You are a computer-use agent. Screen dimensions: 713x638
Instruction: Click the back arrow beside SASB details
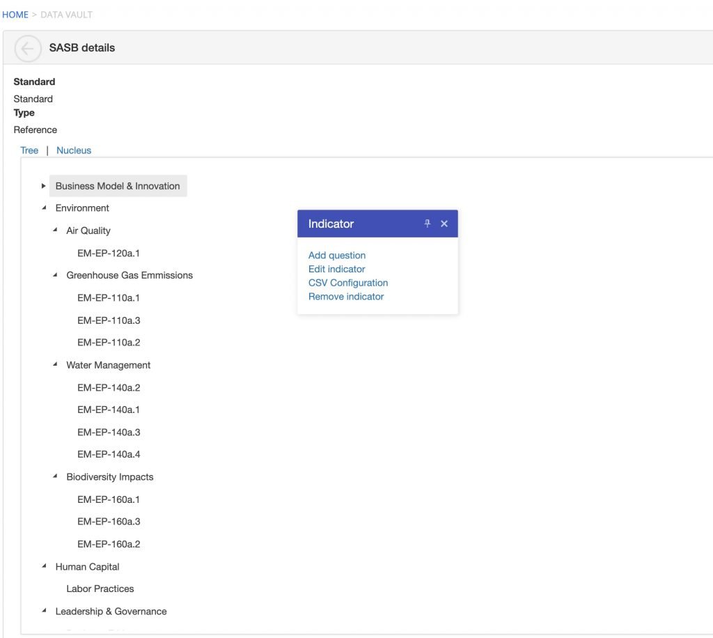click(x=28, y=48)
